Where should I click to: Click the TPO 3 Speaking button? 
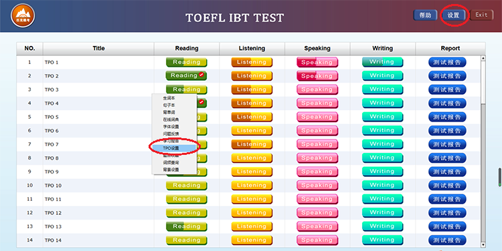click(317, 89)
